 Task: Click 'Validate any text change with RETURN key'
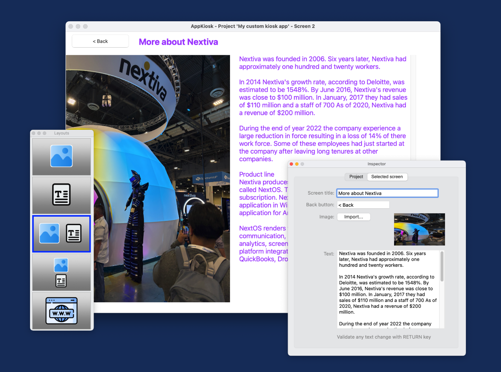pos(384,337)
